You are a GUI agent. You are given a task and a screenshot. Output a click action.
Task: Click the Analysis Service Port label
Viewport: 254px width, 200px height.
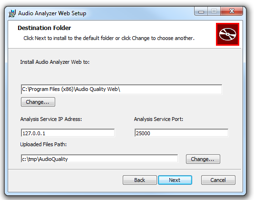pyautogui.click(x=158, y=119)
